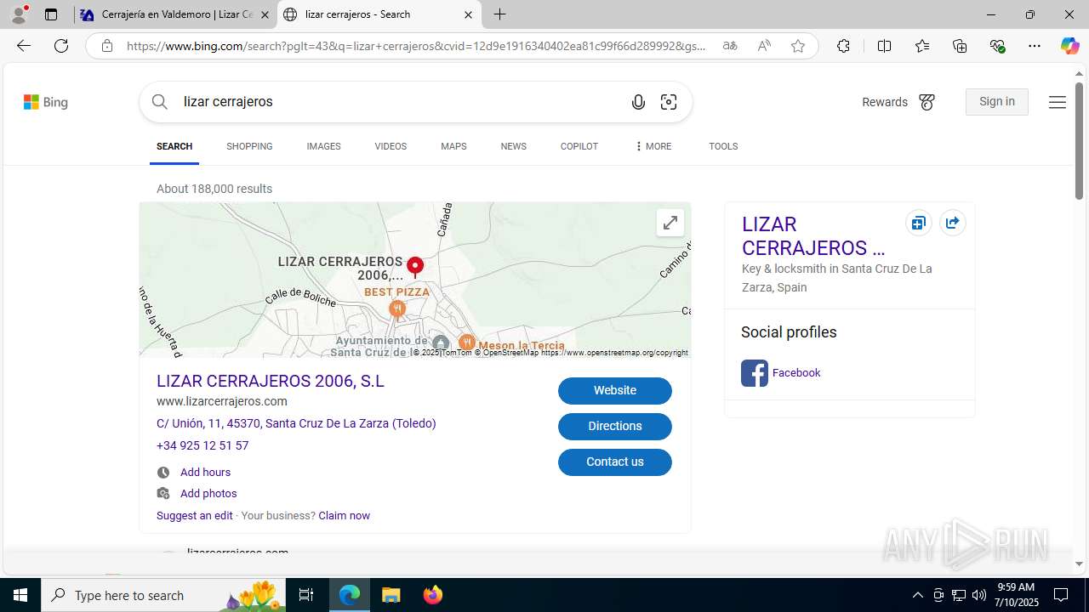Open the C/ Unión, 11 address link
This screenshot has height=612, width=1089.
coord(296,423)
